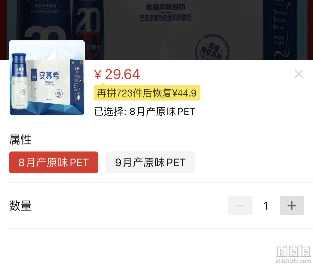Tap the ¥29.64 price text
This screenshot has width=313, height=265.
coord(117,74)
